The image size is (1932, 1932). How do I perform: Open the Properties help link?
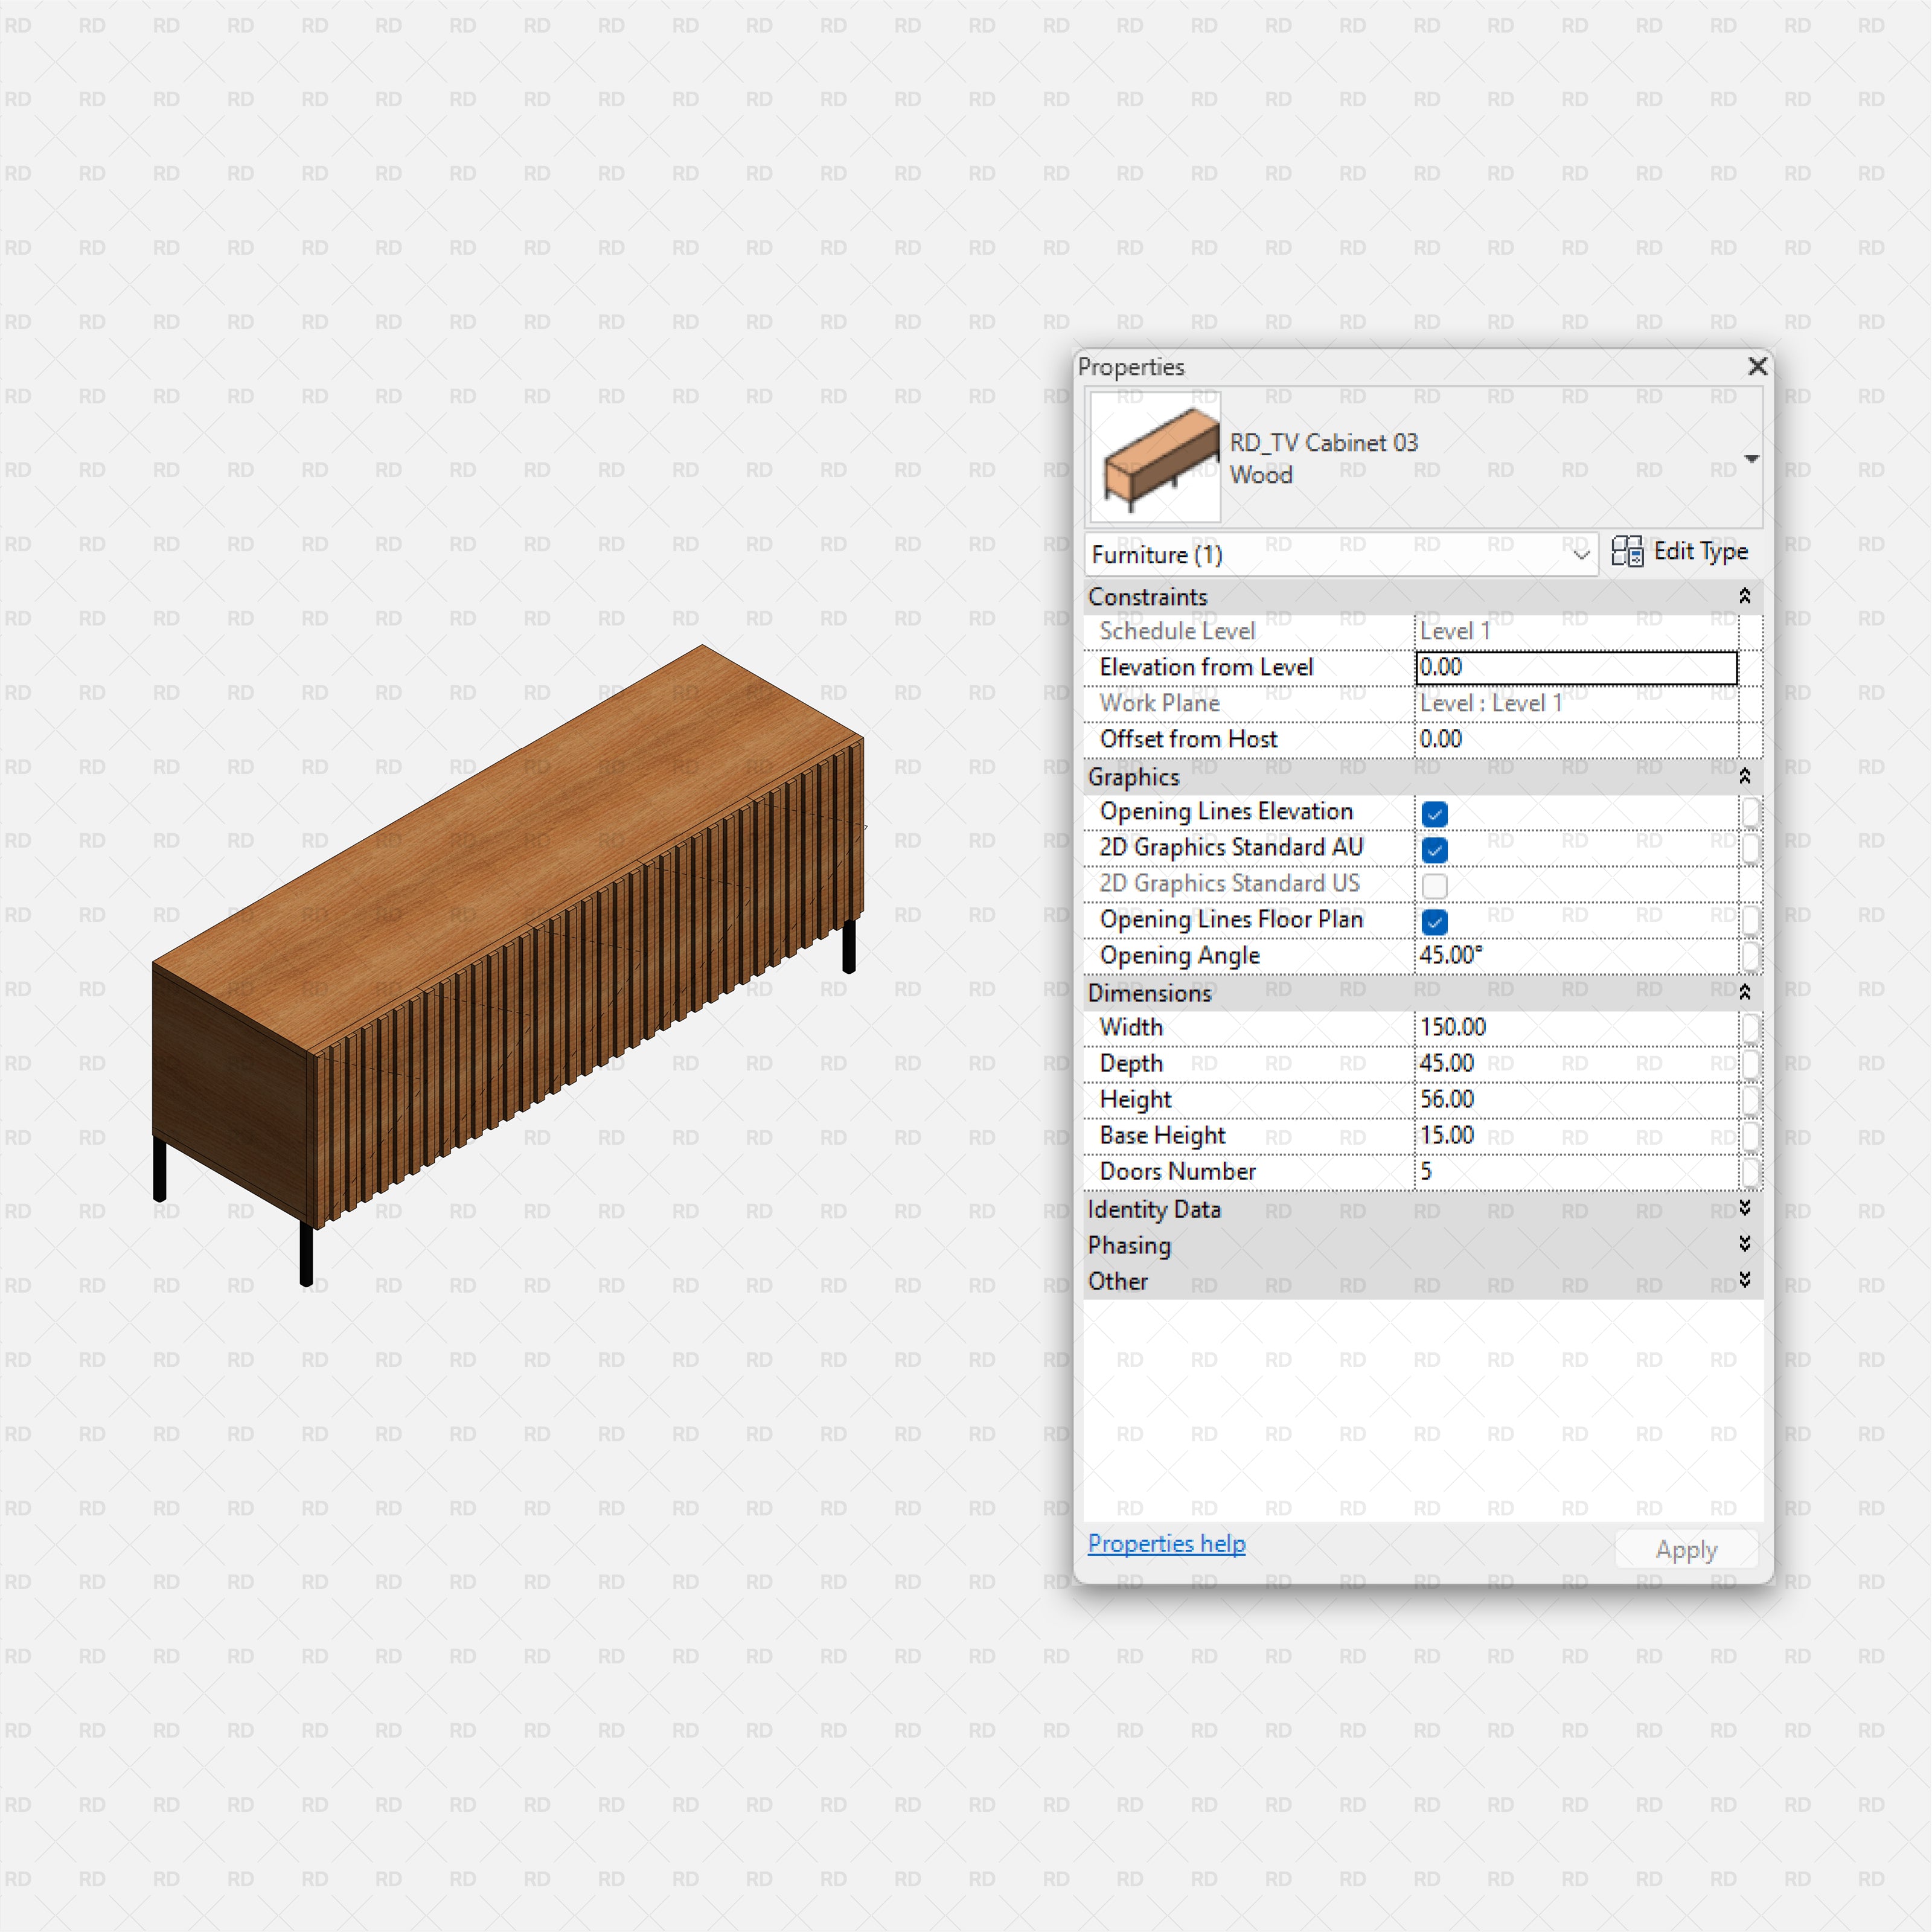[1165, 1543]
